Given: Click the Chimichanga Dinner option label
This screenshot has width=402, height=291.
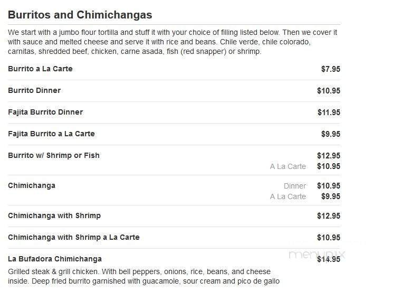Looking at the screenshot, I should click(295, 186).
